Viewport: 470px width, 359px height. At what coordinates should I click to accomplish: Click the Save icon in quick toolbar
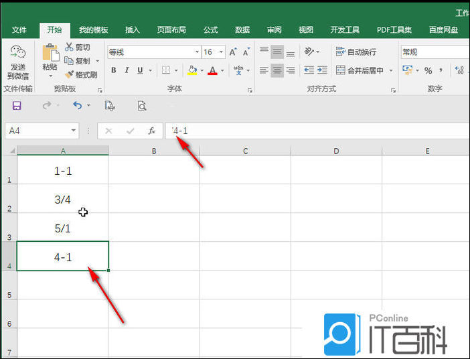(17, 106)
